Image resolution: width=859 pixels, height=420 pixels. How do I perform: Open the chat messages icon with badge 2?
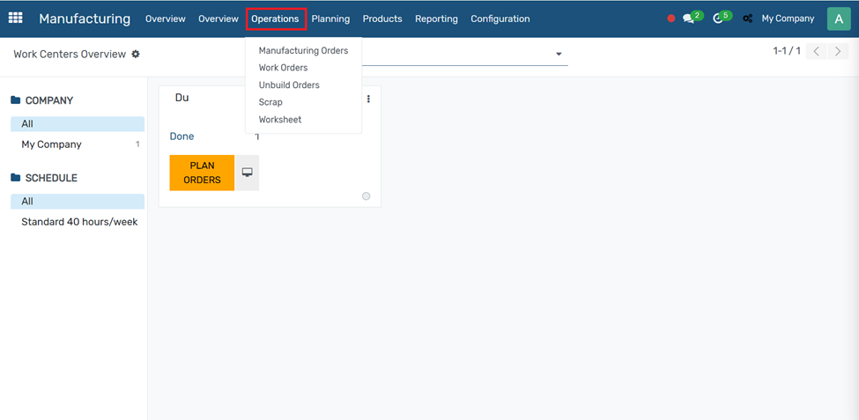[689, 18]
